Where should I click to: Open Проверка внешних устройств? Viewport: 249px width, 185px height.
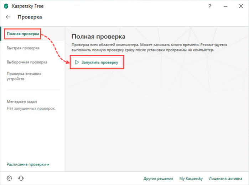pos(24,76)
